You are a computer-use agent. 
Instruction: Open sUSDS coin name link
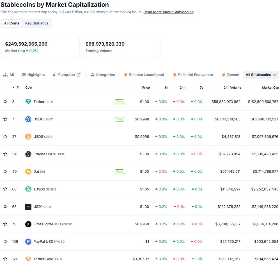click(45, 189)
